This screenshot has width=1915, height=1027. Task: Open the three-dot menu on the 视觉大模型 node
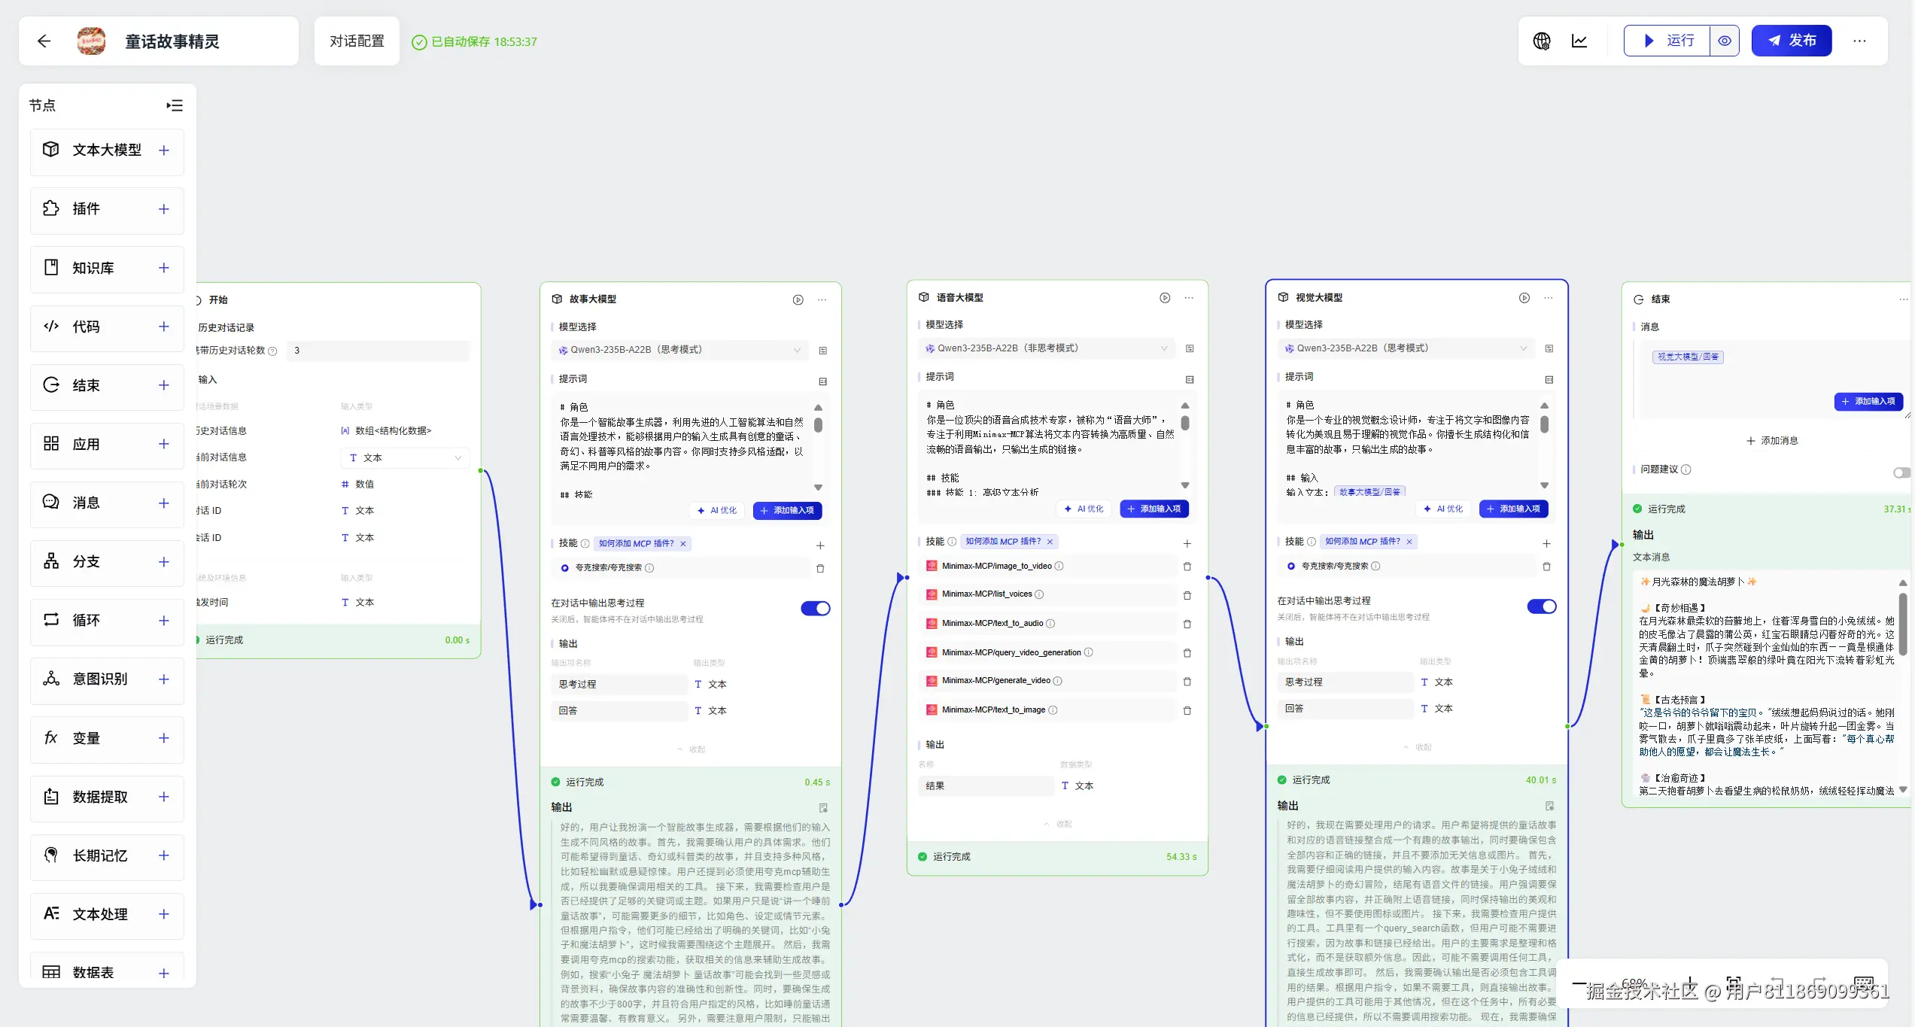tap(1548, 298)
